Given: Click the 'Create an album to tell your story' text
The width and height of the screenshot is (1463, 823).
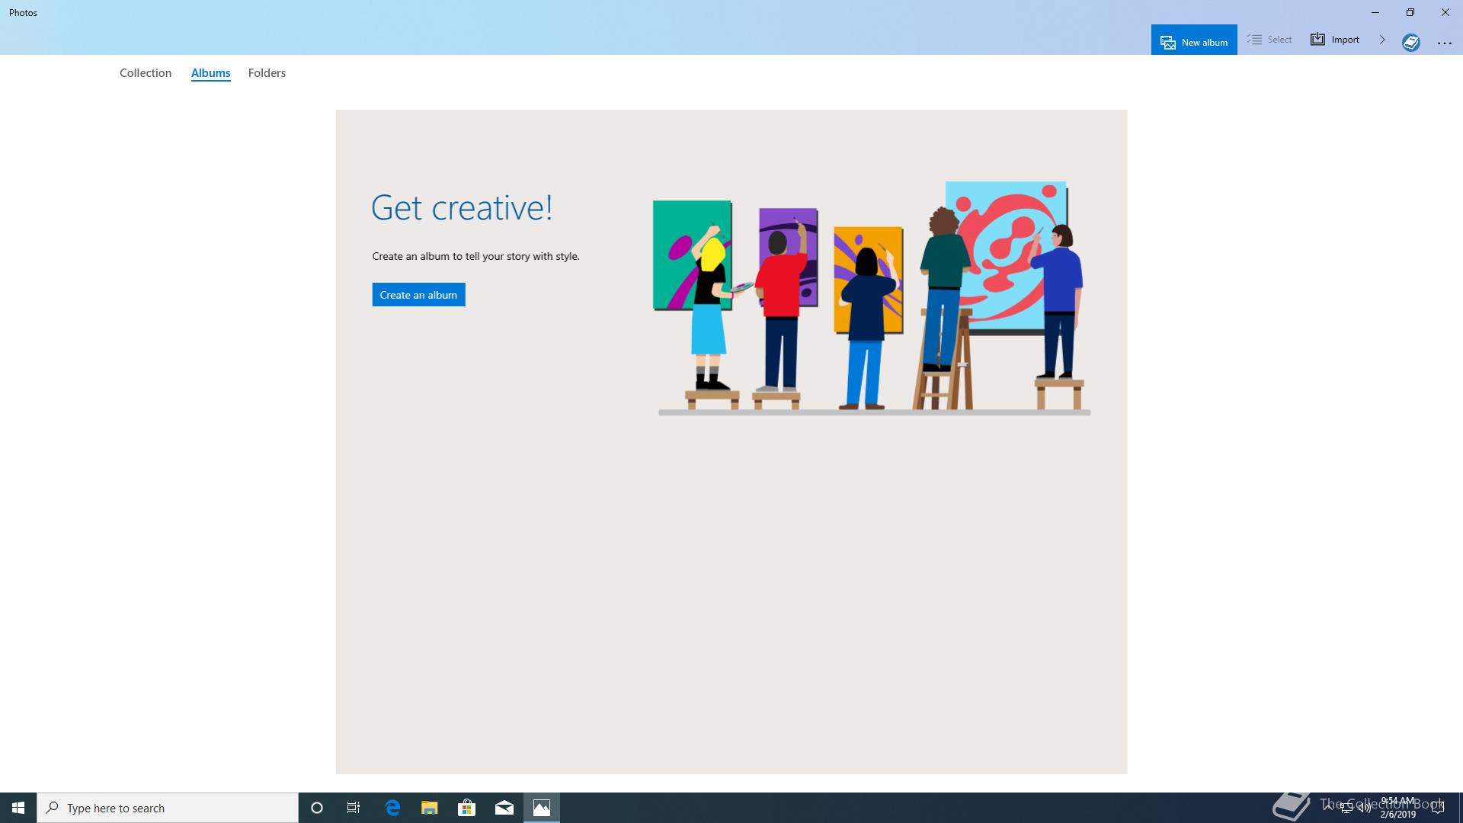Looking at the screenshot, I should 476,256.
